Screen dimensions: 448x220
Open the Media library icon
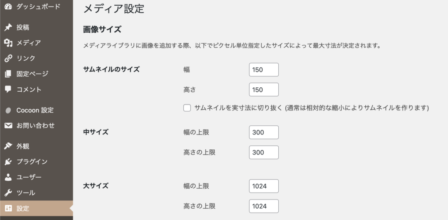8,43
